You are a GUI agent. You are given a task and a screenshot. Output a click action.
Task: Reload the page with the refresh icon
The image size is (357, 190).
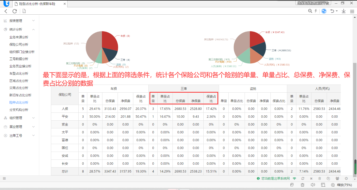click(15, 11)
